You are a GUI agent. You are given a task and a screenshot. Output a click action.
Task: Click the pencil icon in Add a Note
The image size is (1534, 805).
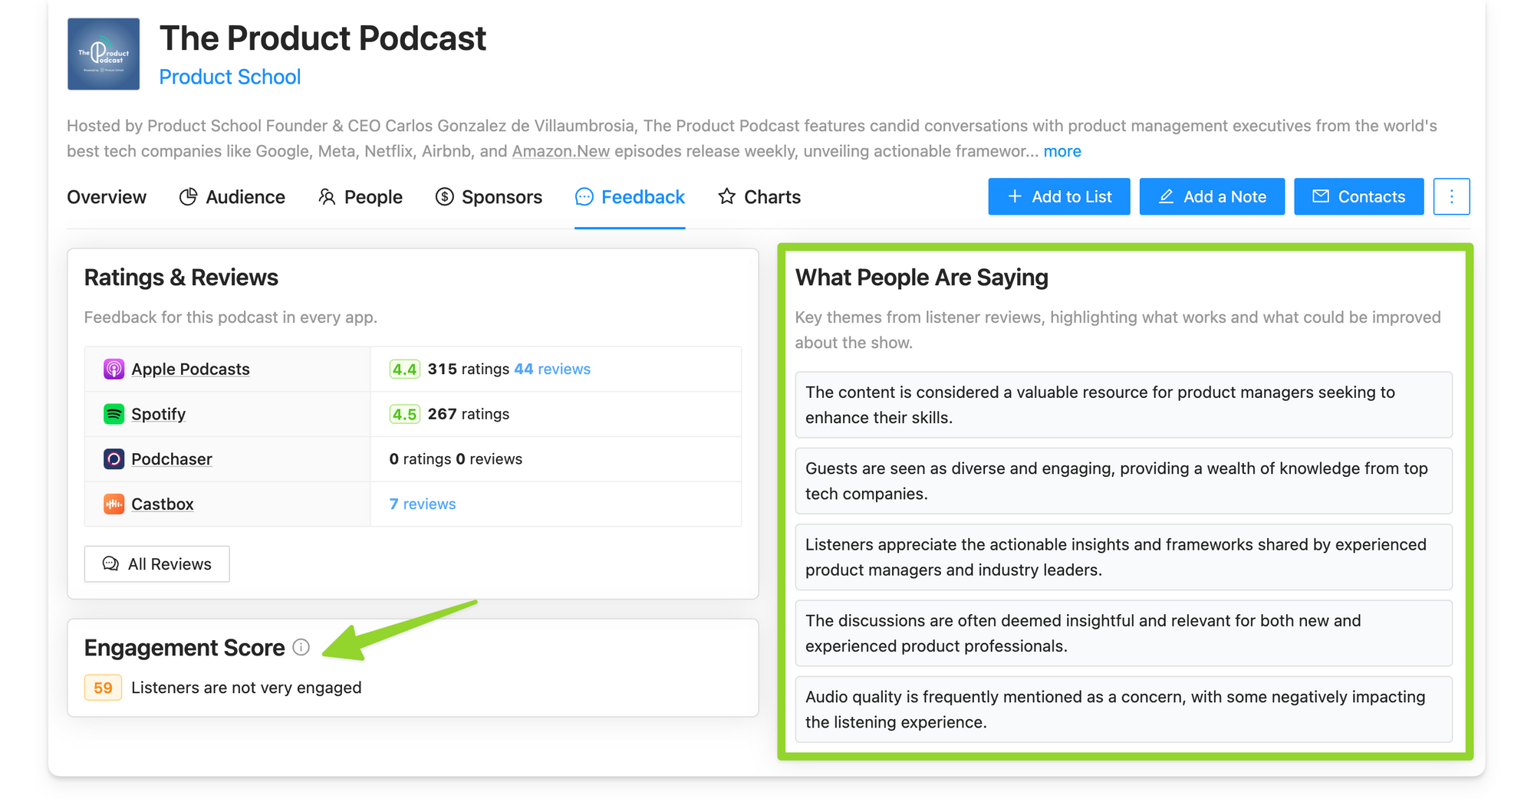(1166, 196)
